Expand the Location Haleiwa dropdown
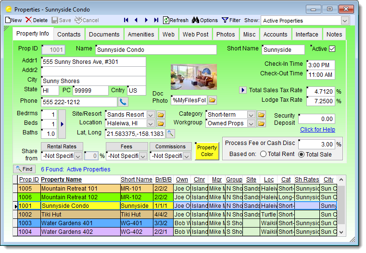 tap(151, 123)
